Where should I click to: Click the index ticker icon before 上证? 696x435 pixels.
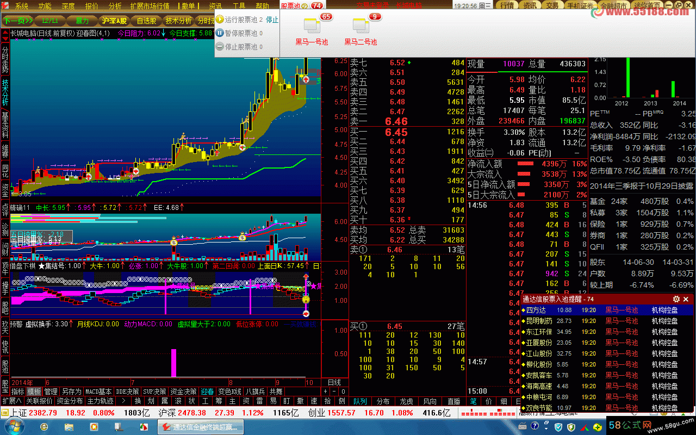pos(5,413)
